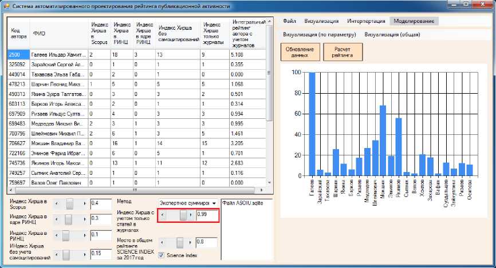Image resolution: width=496 pixels, height=268 pixels.
Task: Open the Метод dropdown list
Action: (213, 203)
